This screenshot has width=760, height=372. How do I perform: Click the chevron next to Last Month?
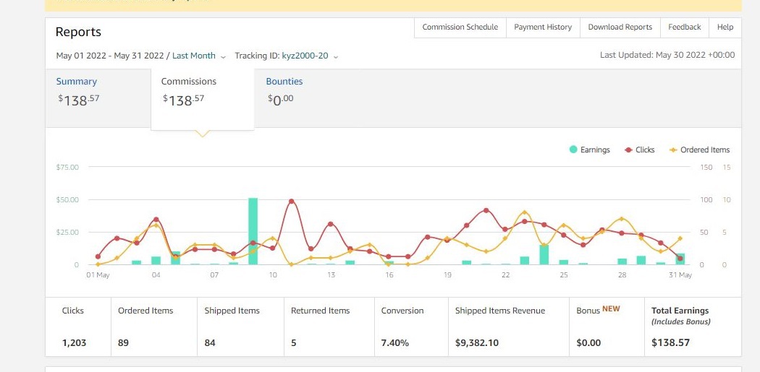[223, 56]
